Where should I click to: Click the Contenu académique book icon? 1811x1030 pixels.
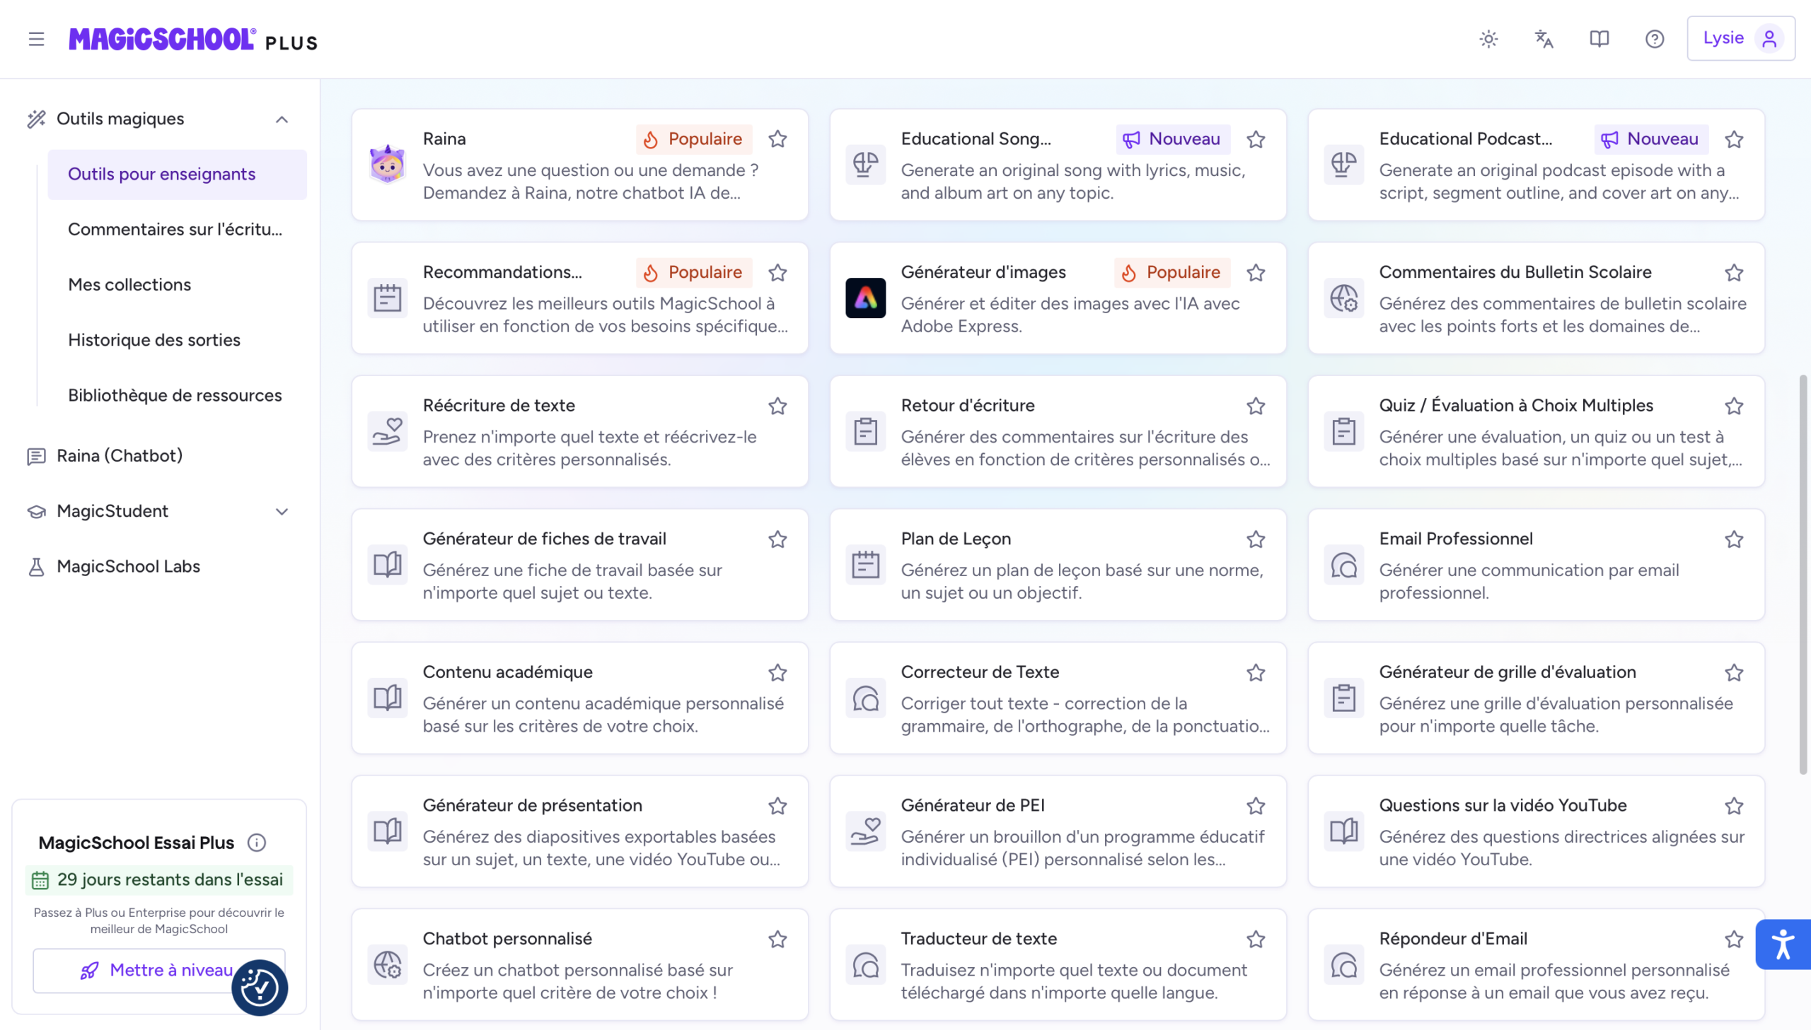coord(387,698)
